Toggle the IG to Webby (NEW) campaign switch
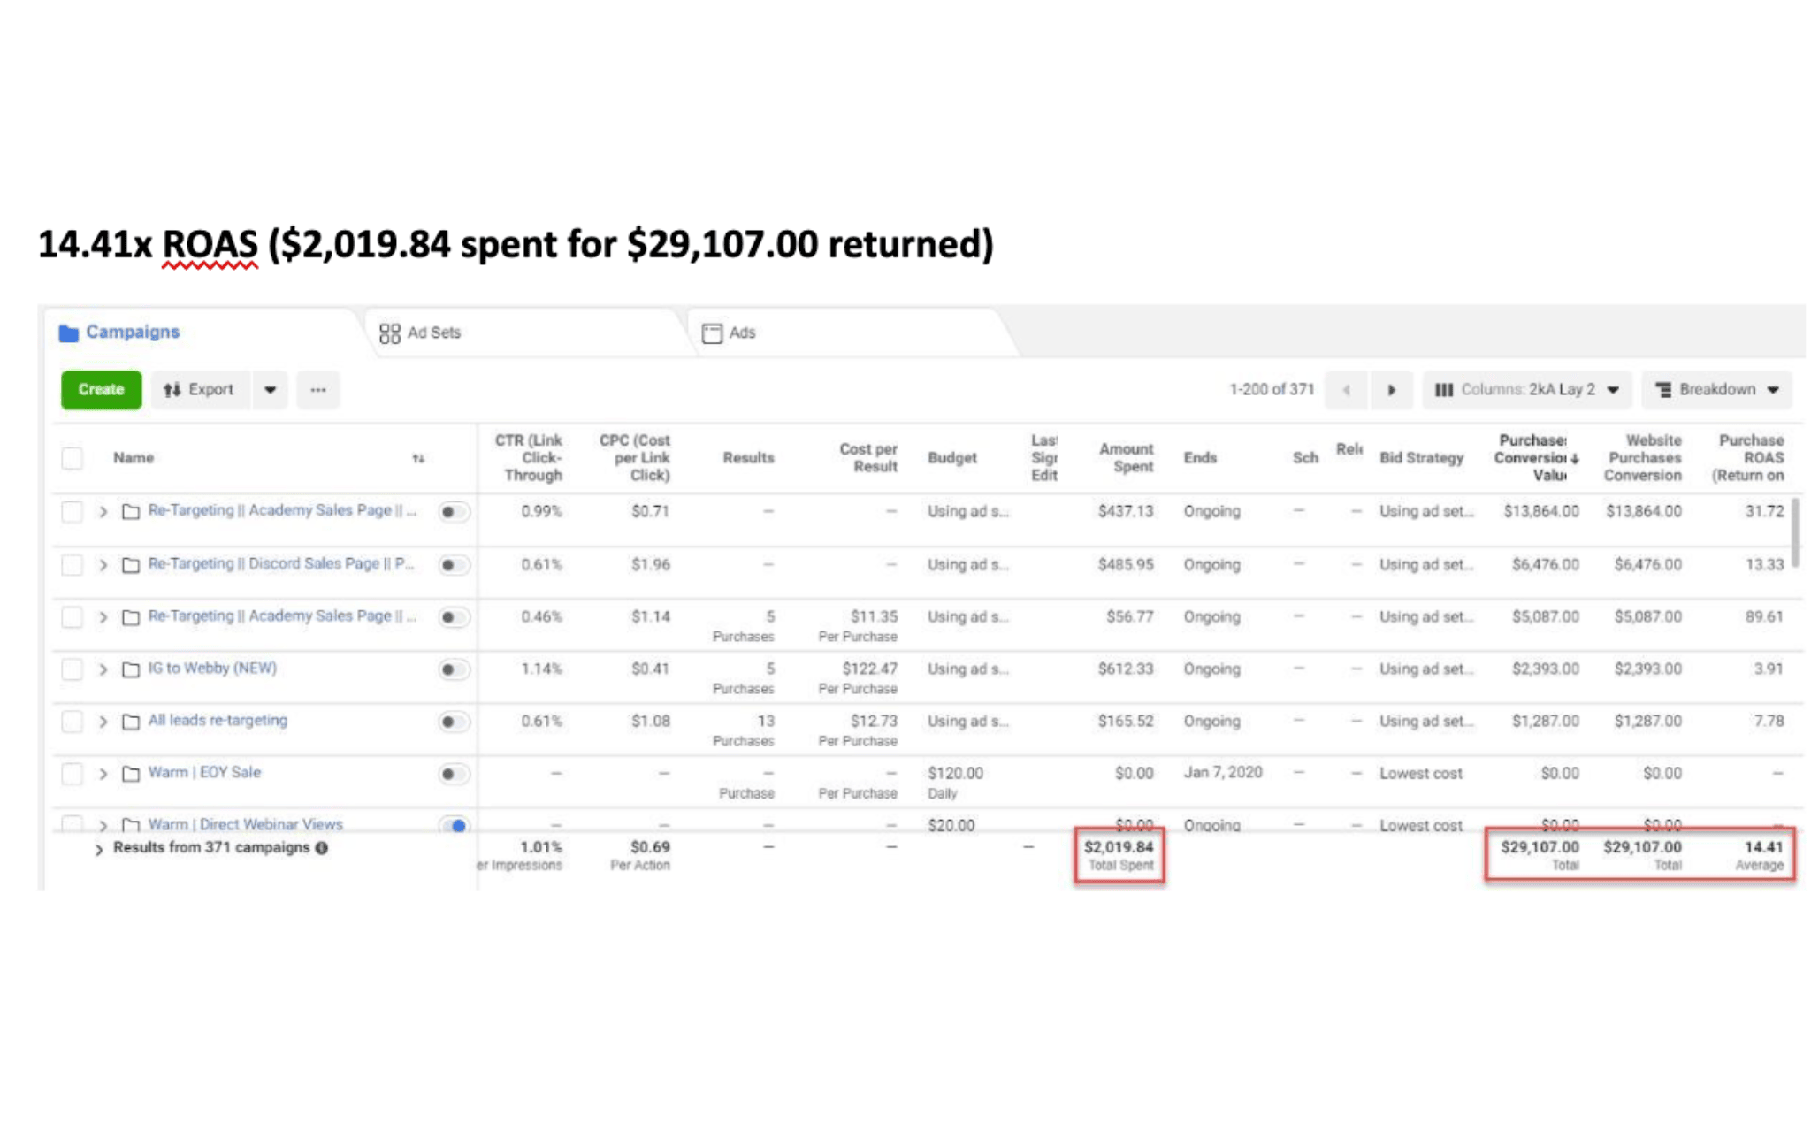1811x1139 pixels. pos(453,669)
